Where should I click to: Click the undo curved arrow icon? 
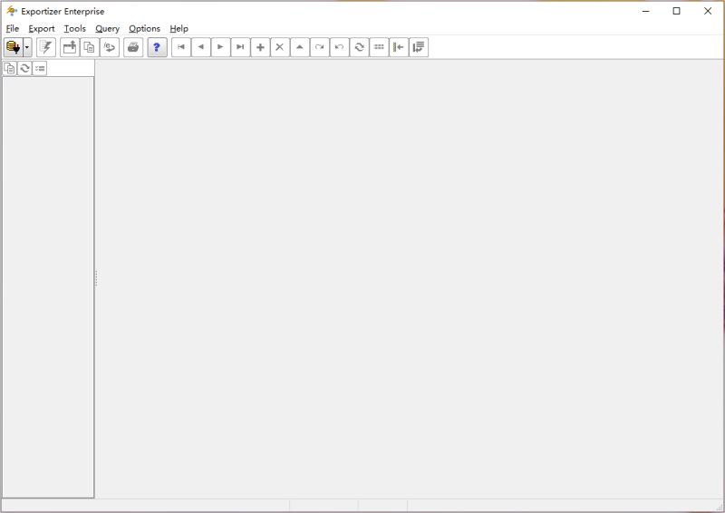tap(339, 47)
